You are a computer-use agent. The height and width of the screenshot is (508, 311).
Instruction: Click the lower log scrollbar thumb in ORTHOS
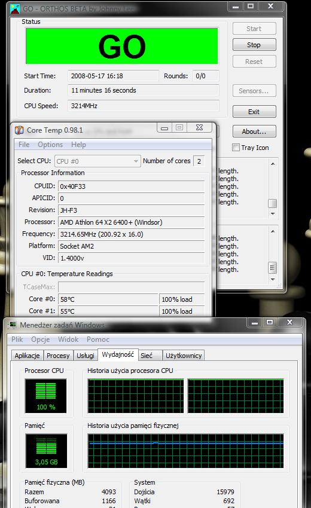pyautogui.click(x=273, y=268)
